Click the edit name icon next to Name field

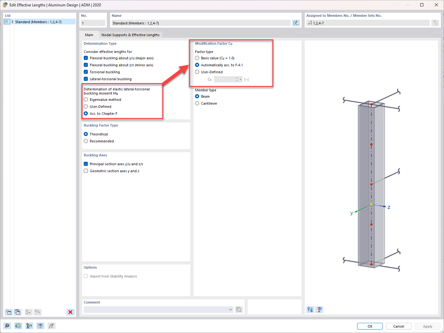pos(296,23)
